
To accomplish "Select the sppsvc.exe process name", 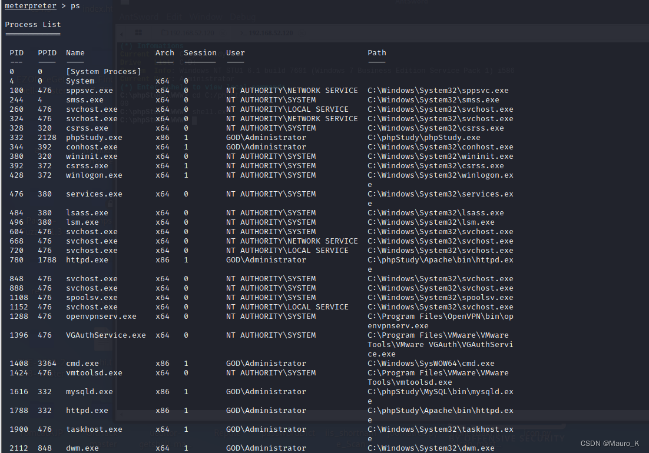I will coord(90,91).
